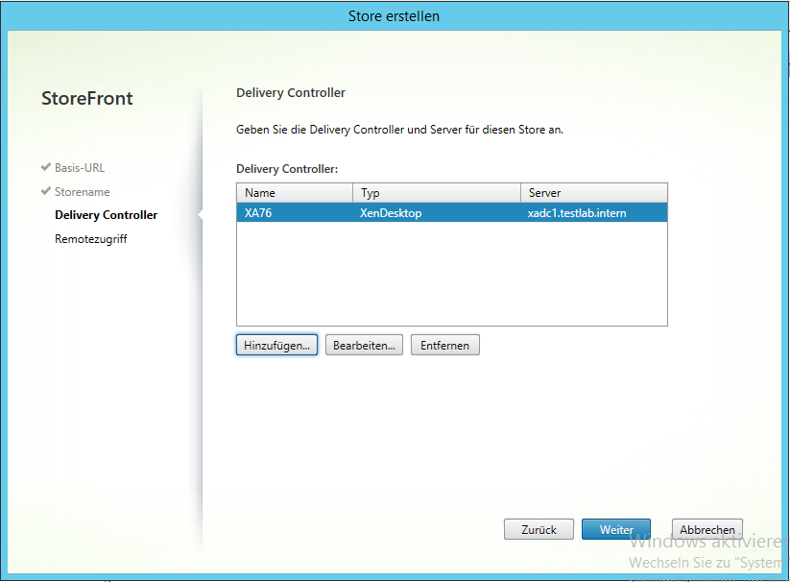Screen dimensions: 790x582
Task: Click the checkmark icon beside Basis-URL
Action: pos(46,167)
